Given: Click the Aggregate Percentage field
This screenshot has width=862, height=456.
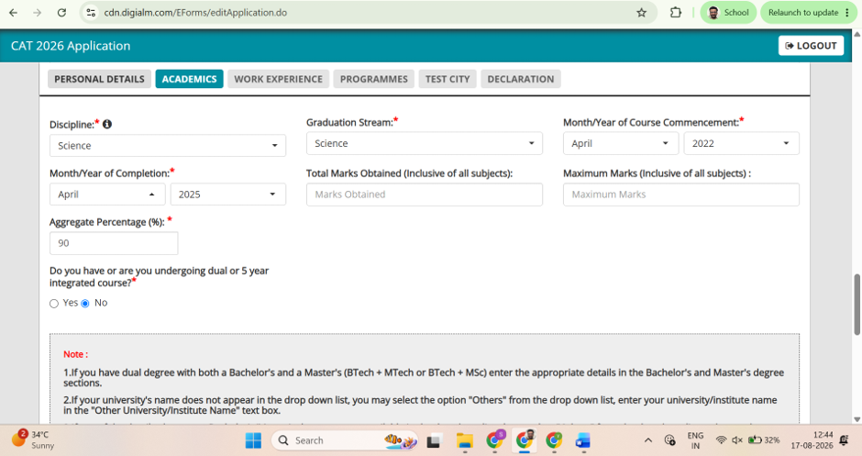Looking at the screenshot, I should (x=114, y=243).
